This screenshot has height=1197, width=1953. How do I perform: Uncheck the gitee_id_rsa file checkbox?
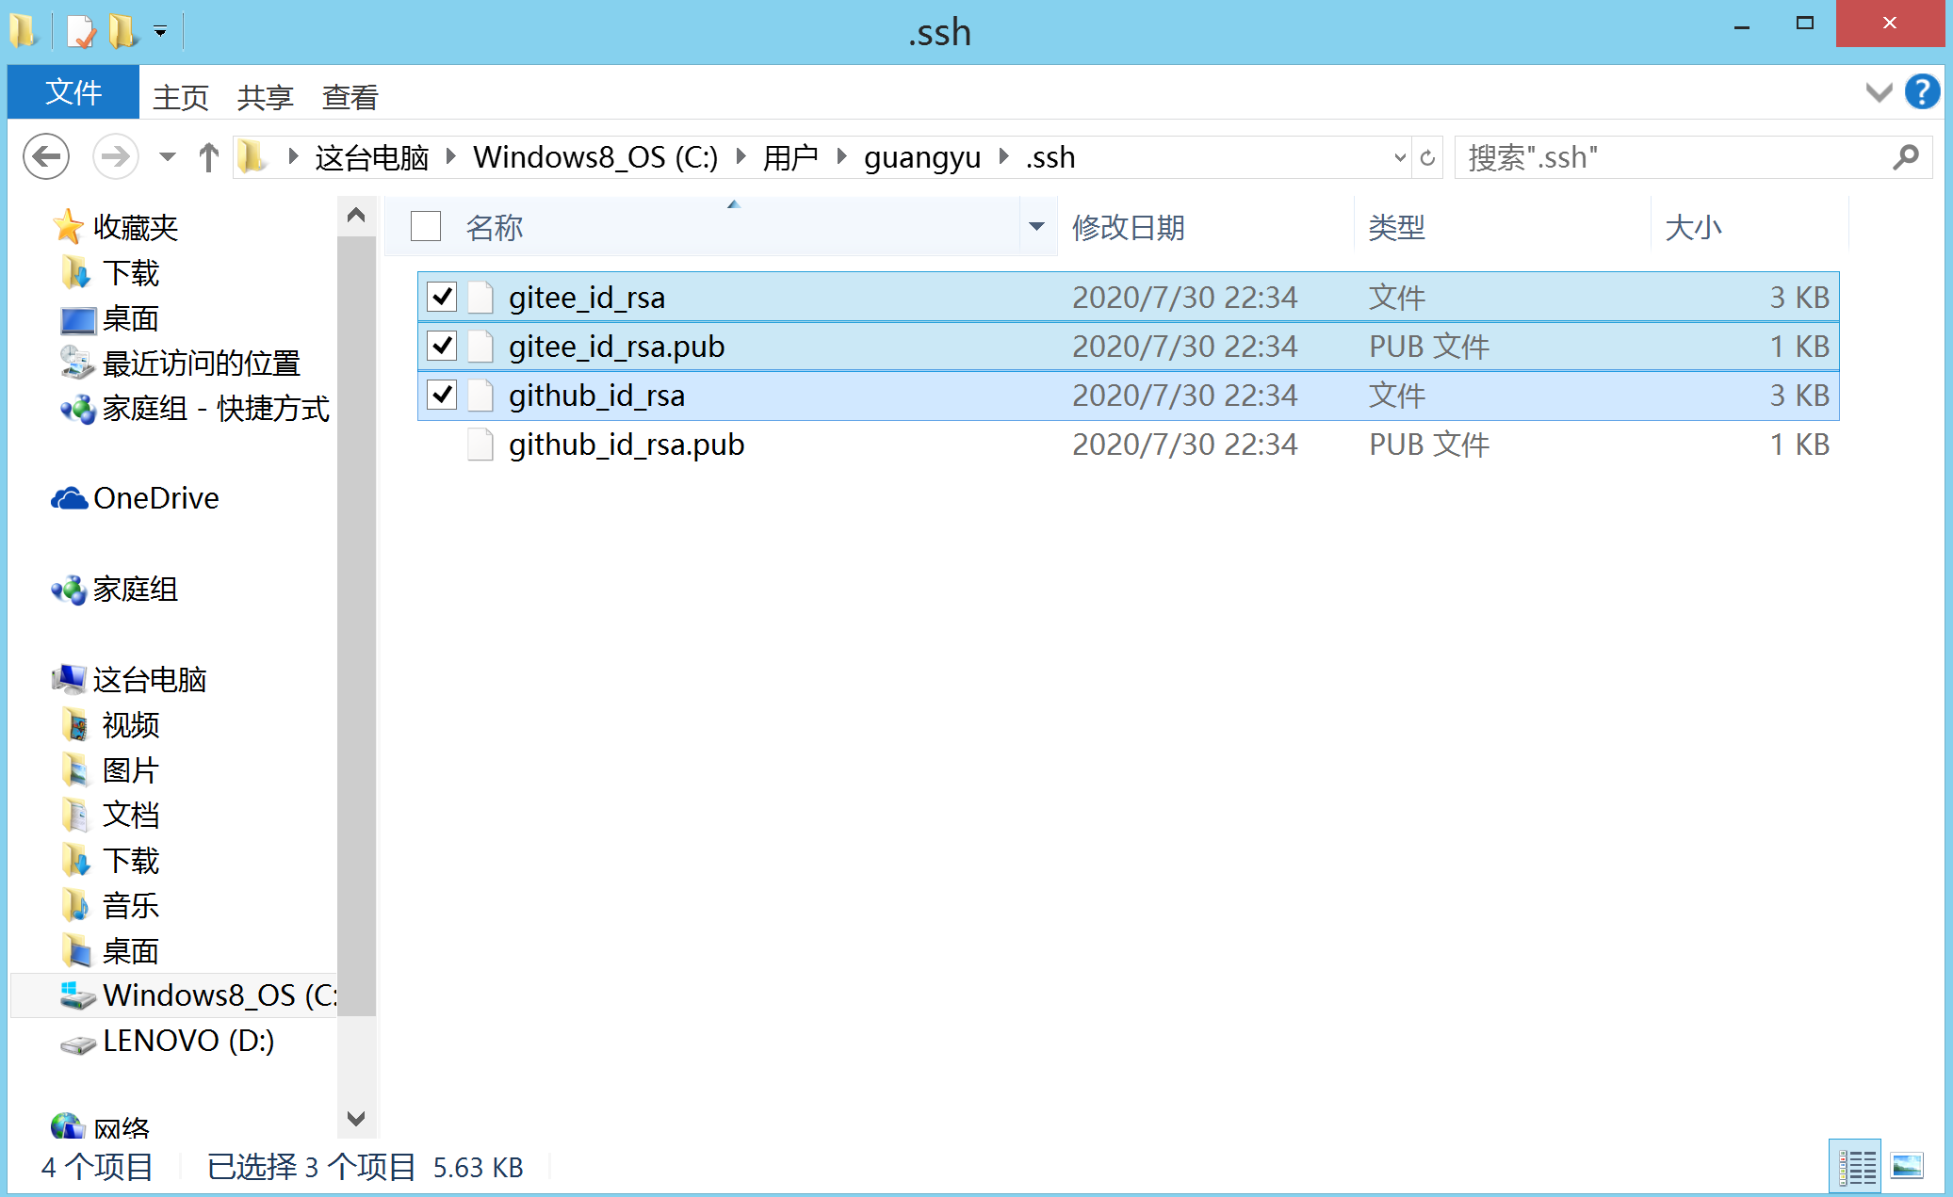tap(441, 297)
